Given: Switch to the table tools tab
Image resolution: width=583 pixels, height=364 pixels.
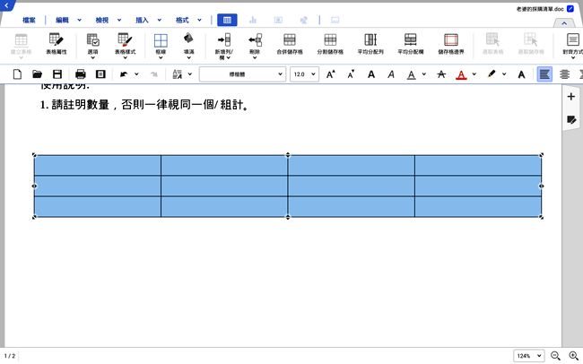Looking at the screenshot, I should click(227, 20).
